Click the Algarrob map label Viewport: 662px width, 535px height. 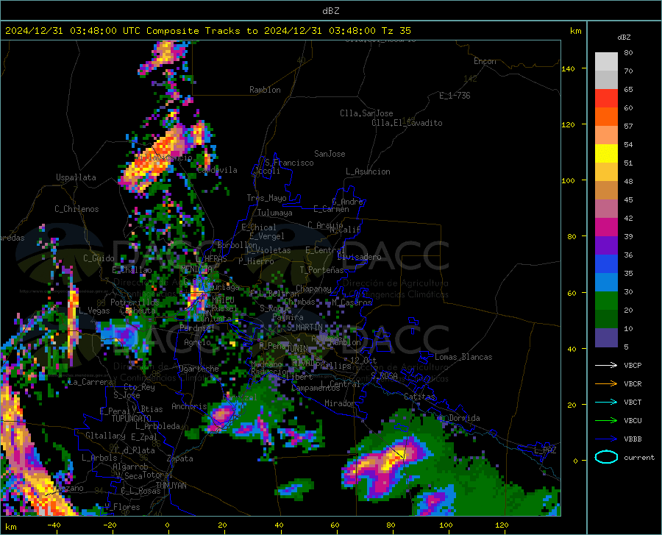coord(130,467)
